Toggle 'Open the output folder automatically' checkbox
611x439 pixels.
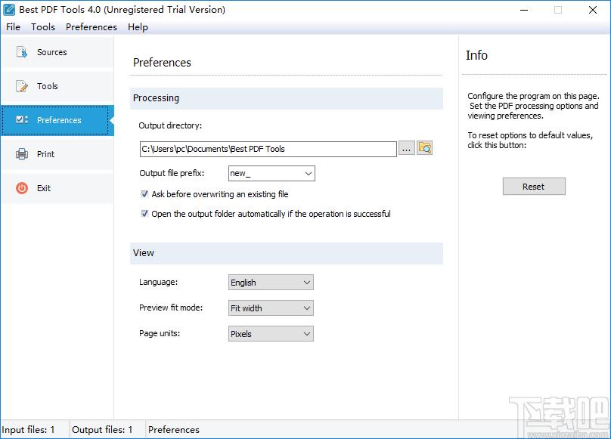tap(144, 214)
